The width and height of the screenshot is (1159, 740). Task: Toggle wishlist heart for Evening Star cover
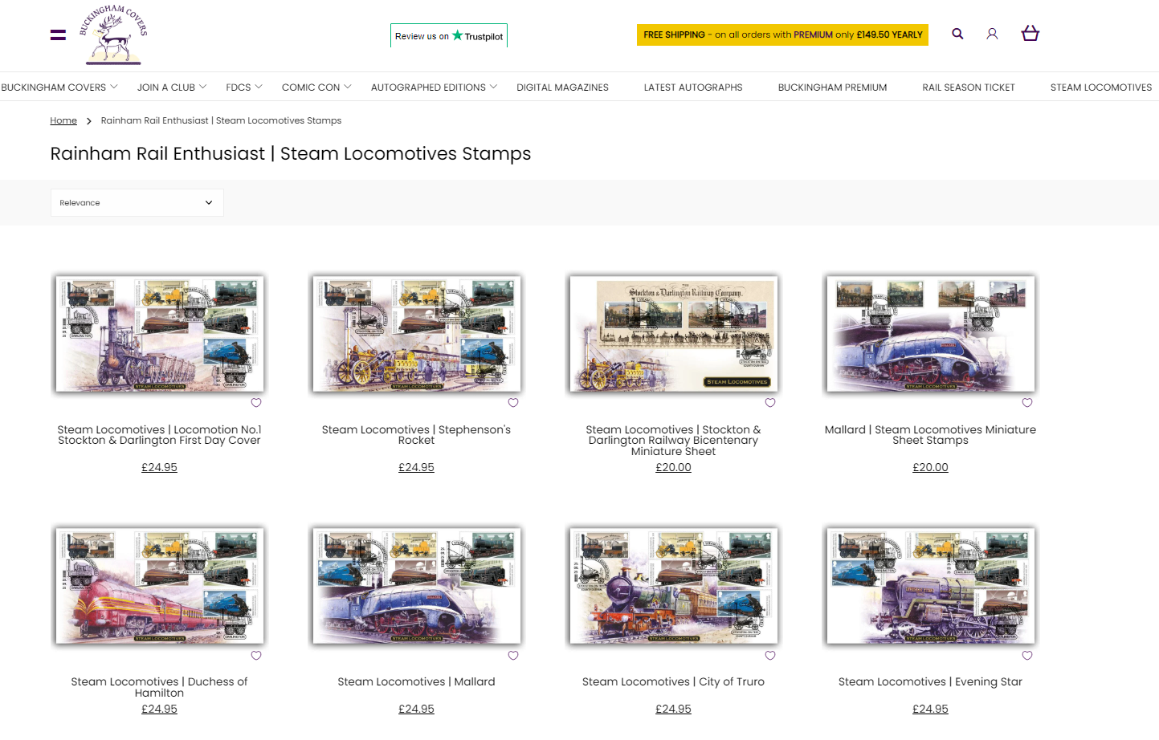(x=1026, y=656)
